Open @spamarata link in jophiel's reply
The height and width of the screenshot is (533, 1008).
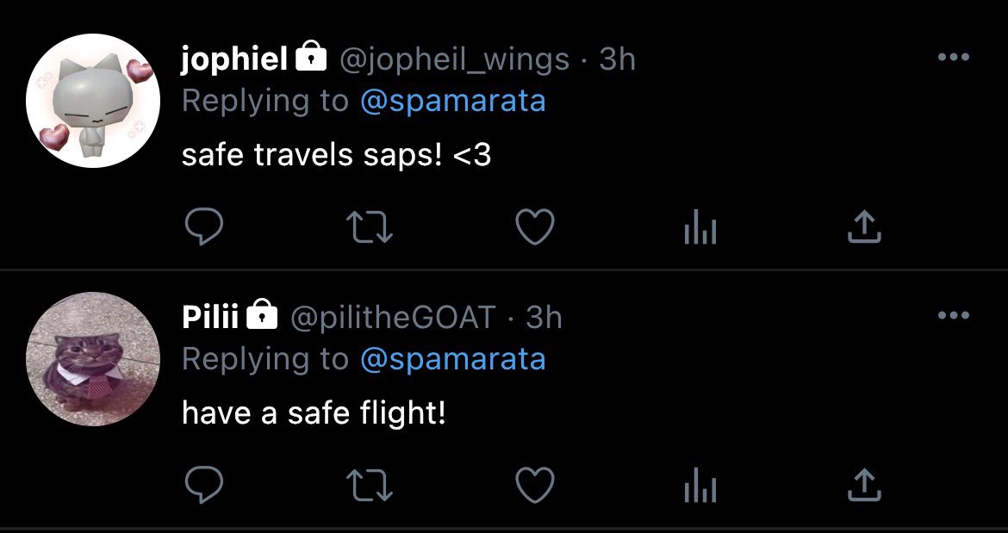(452, 102)
